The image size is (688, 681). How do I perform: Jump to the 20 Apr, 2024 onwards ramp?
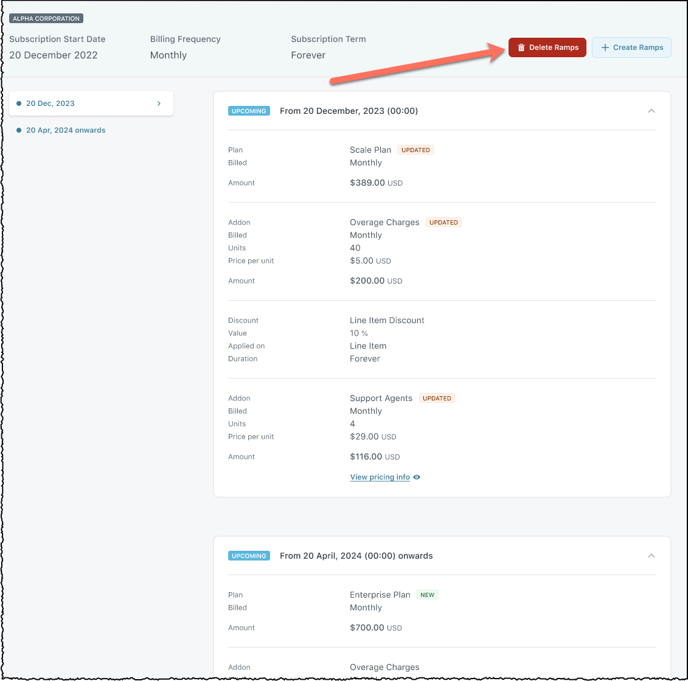66,130
